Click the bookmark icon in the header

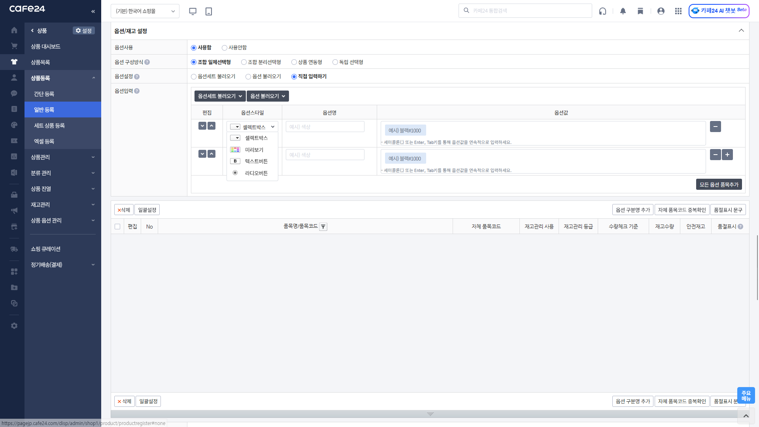(x=640, y=11)
